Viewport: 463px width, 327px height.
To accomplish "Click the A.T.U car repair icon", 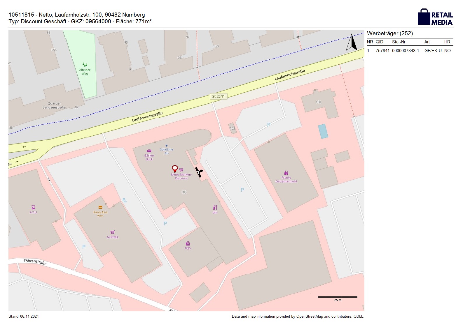I will click(x=33, y=207).
